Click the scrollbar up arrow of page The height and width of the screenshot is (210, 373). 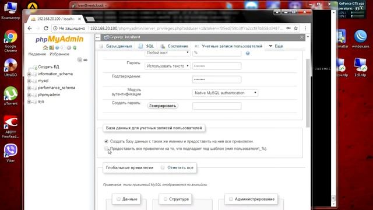tap(308, 37)
